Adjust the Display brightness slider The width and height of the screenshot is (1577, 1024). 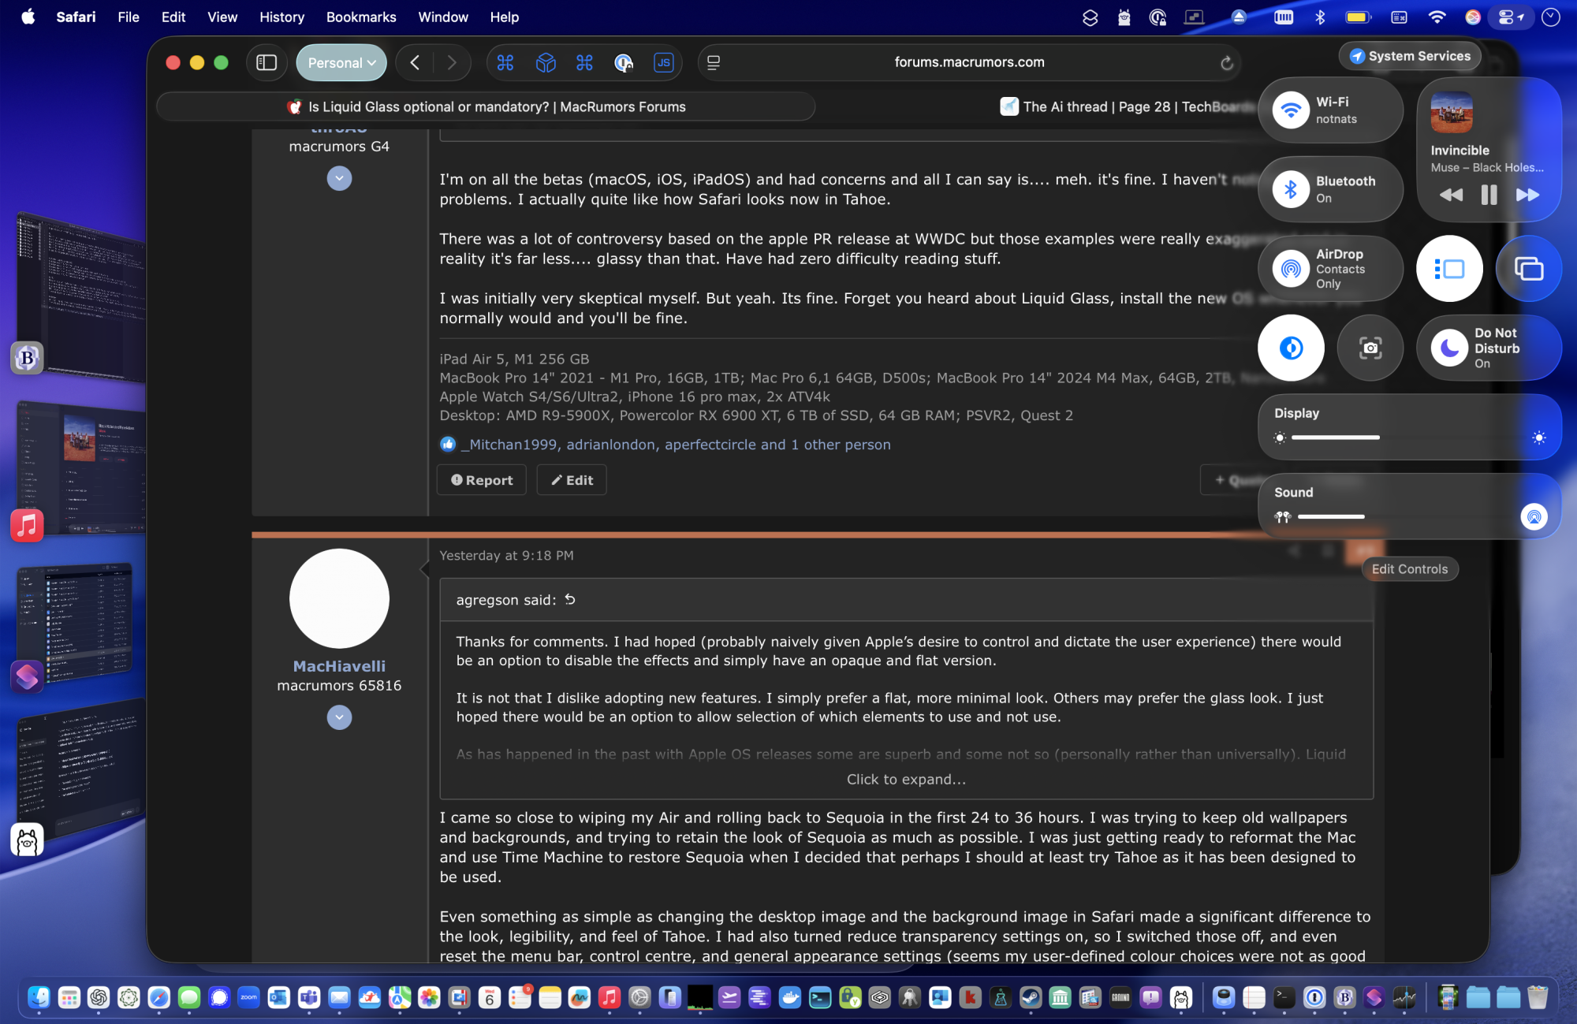[1378, 438]
